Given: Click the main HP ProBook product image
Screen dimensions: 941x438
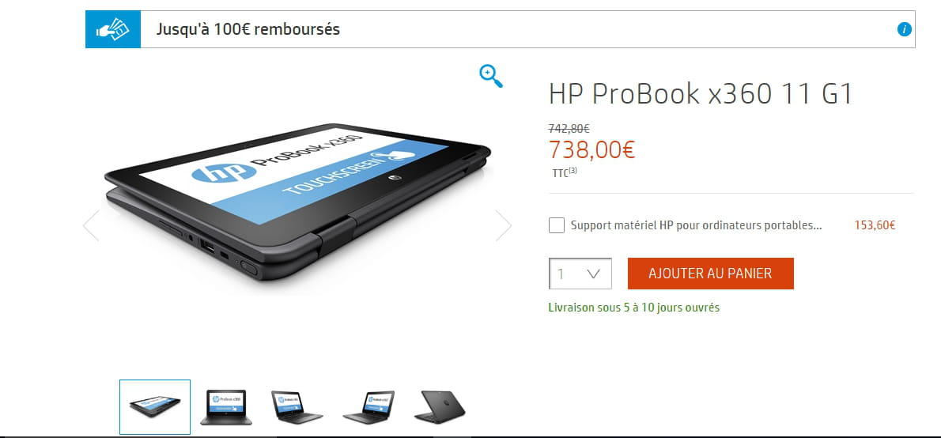Looking at the screenshot, I should [298, 201].
